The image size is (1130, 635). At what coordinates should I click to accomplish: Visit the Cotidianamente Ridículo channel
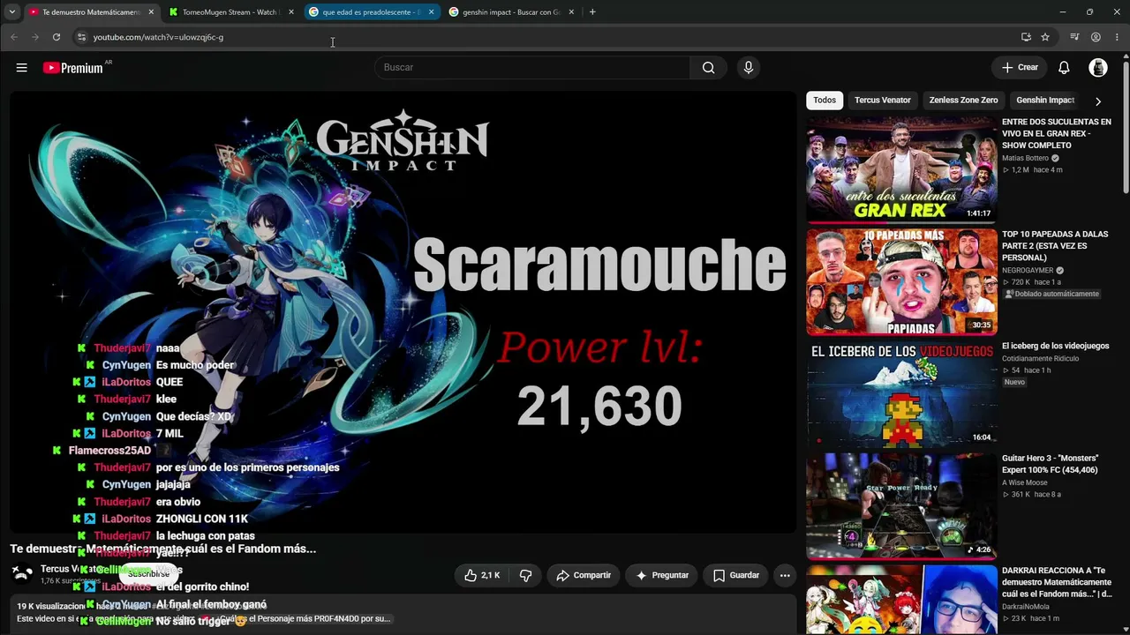[1040, 359]
